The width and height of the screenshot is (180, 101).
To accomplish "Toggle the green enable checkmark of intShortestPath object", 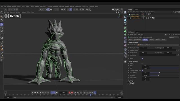I will 145,16.
